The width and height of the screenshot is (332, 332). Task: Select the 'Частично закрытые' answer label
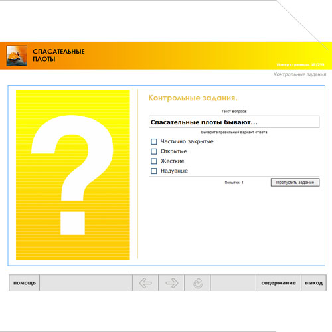(187, 141)
